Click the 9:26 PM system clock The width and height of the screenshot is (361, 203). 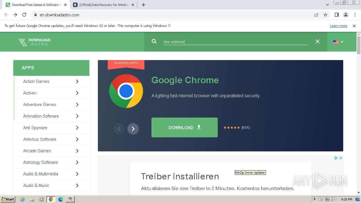point(347,199)
